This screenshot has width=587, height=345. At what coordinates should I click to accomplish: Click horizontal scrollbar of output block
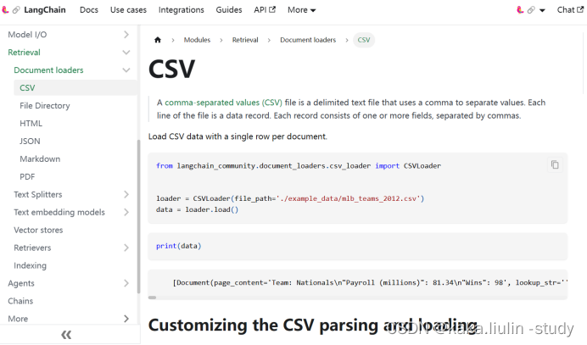(153, 298)
